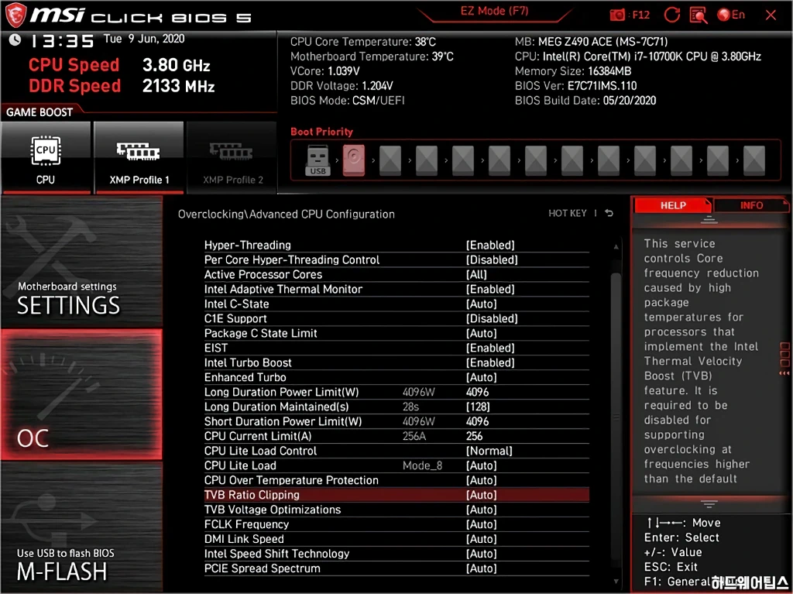This screenshot has height=594, width=793.
Task: Collapse the help side panel handle
Action: [x=784, y=359]
